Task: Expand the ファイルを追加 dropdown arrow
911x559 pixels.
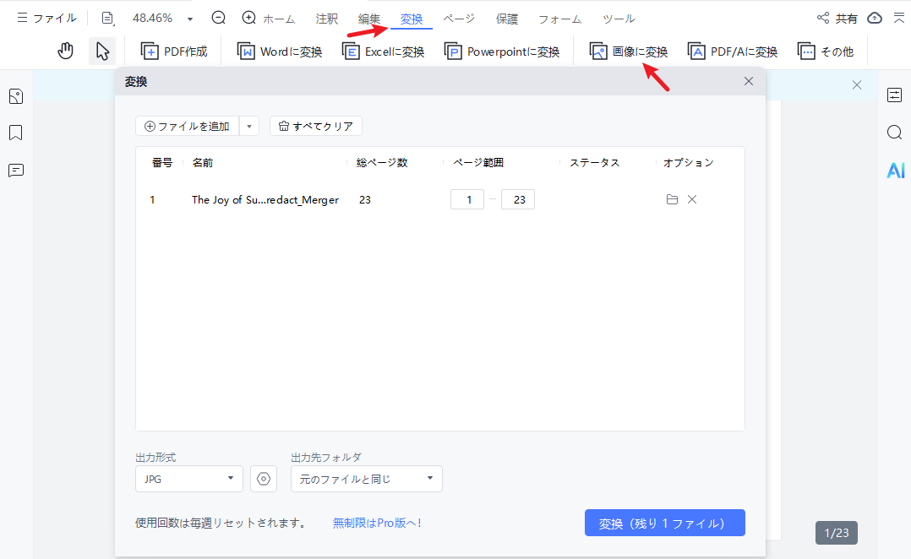Action: pyautogui.click(x=250, y=125)
